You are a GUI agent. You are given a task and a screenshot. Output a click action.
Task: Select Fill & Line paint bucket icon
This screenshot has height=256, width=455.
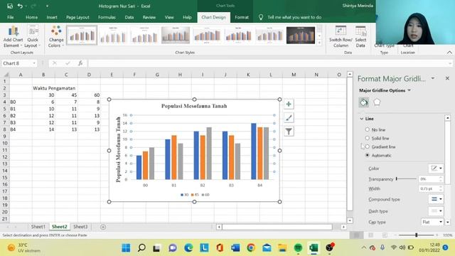(x=363, y=102)
